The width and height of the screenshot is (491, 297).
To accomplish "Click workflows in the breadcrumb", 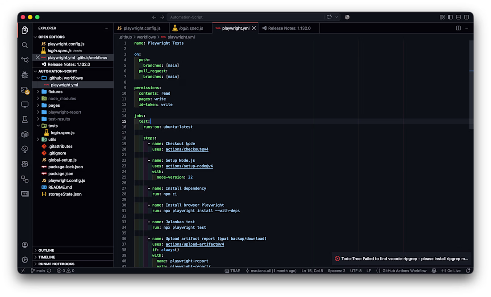I will [146, 37].
